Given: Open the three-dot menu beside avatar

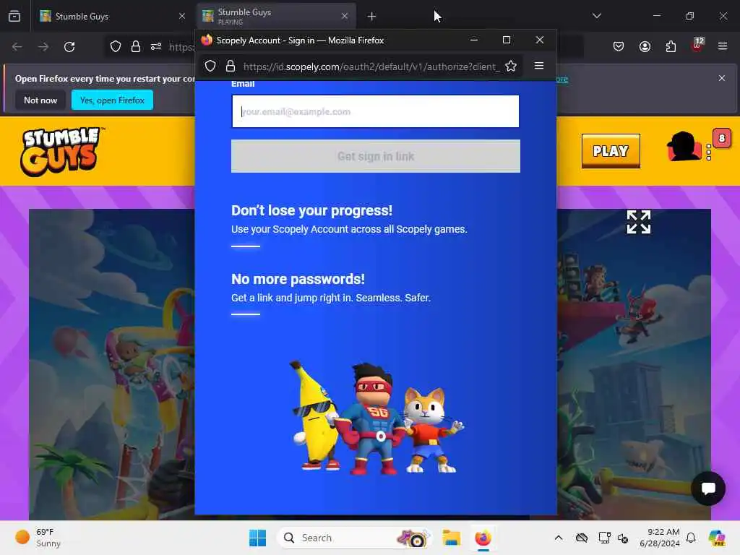Looking at the screenshot, I should click(708, 152).
